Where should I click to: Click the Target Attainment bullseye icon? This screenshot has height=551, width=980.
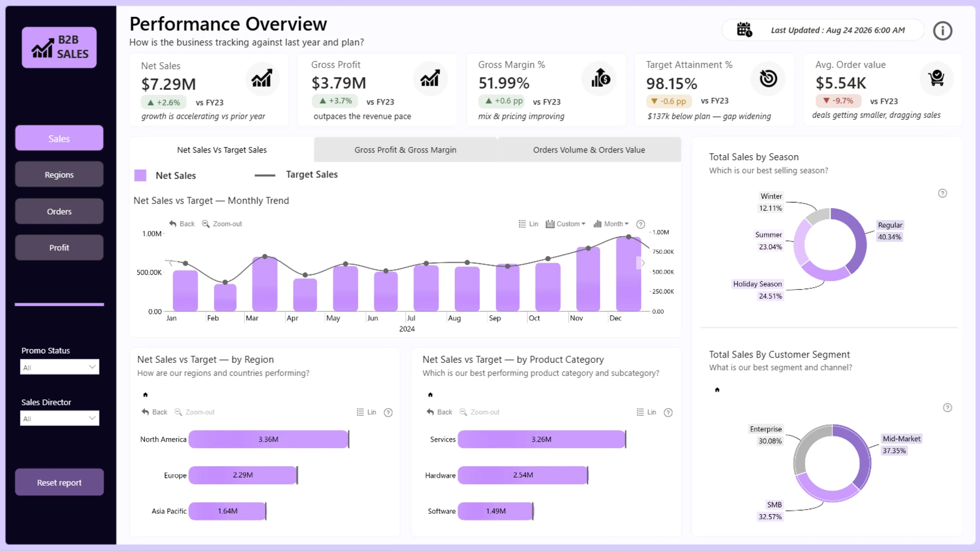pos(768,78)
